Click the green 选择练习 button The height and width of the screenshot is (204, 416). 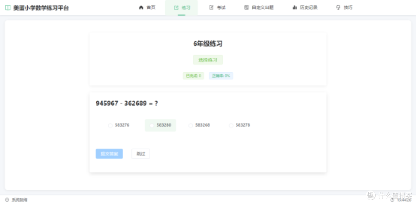click(x=208, y=60)
